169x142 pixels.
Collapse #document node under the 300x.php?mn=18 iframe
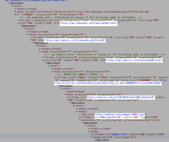coord(83,123)
